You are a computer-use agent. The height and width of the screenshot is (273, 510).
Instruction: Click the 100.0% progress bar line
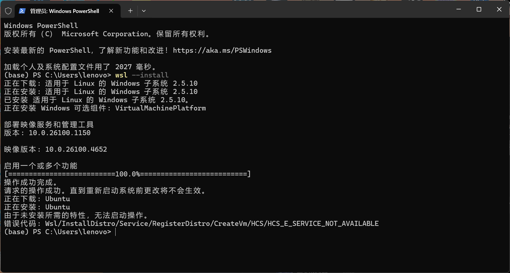tap(127, 174)
